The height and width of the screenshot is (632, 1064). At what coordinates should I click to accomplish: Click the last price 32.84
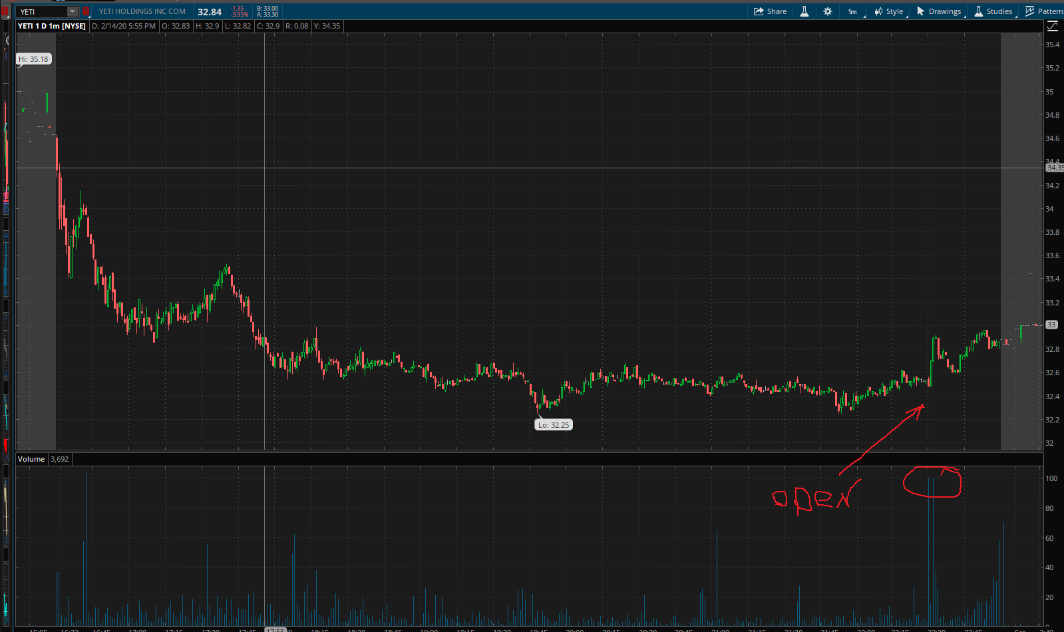[x=210, y=12]
